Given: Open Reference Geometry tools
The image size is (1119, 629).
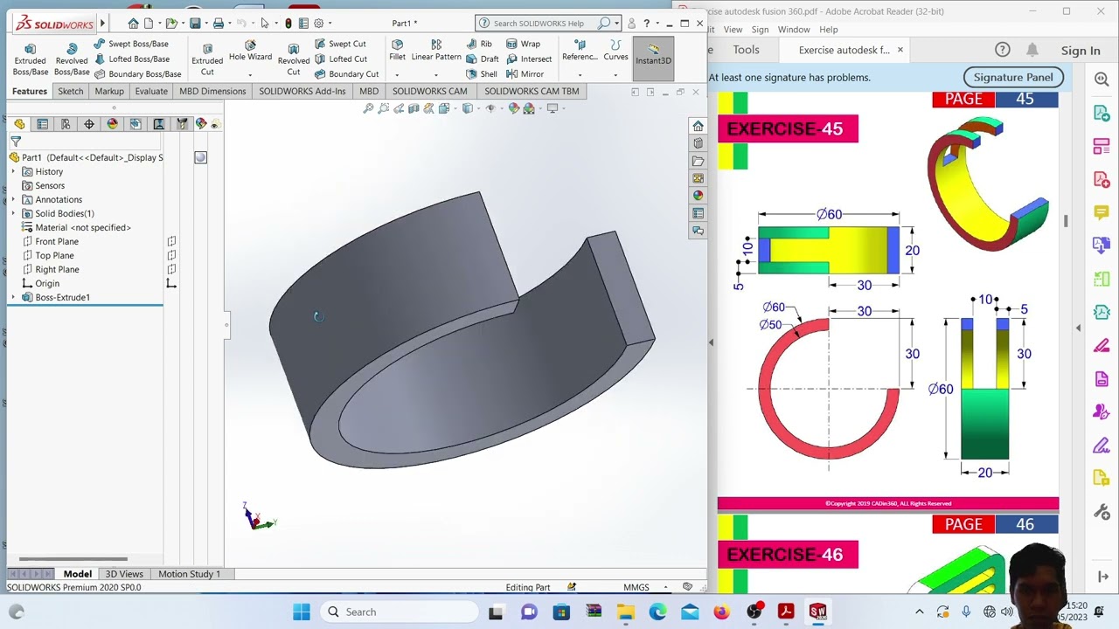Looking at the screenshot, I should pyautogui.click(x=580, y=51).
